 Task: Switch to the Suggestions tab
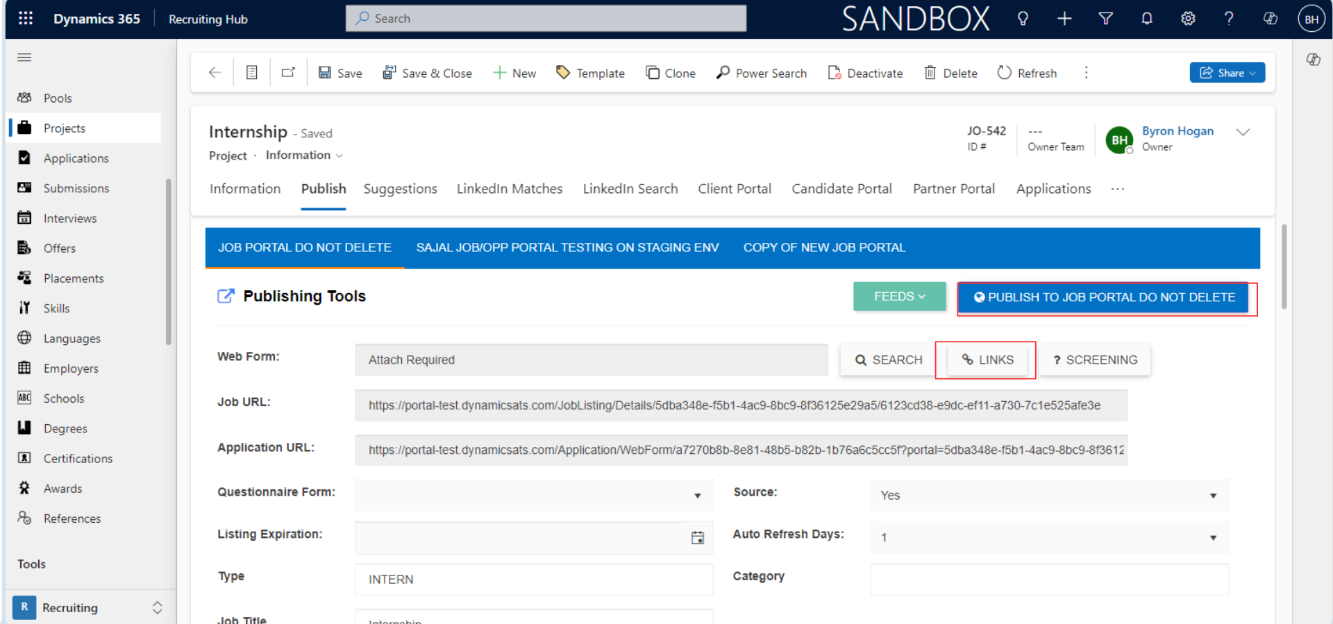pyautogui.click(x=401, y=189)
